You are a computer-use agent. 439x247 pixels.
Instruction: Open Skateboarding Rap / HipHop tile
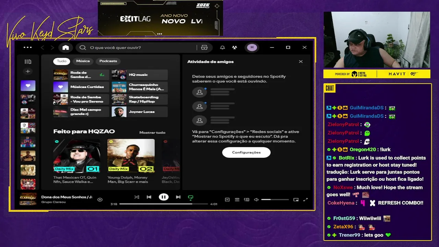coord(140,99)
